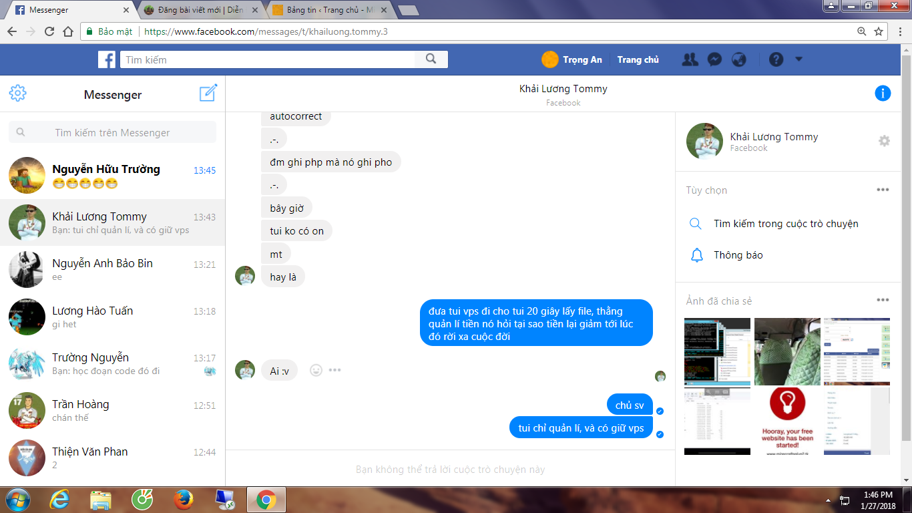Screen dimensions: 912x513
Task: Open conversation with Nguyễn Anh Bảo Bin
Action: coord(112,269)
